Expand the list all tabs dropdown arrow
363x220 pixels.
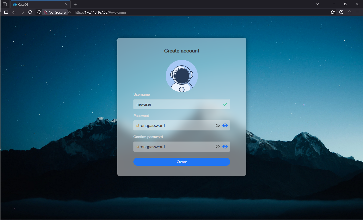pos(317,4)
